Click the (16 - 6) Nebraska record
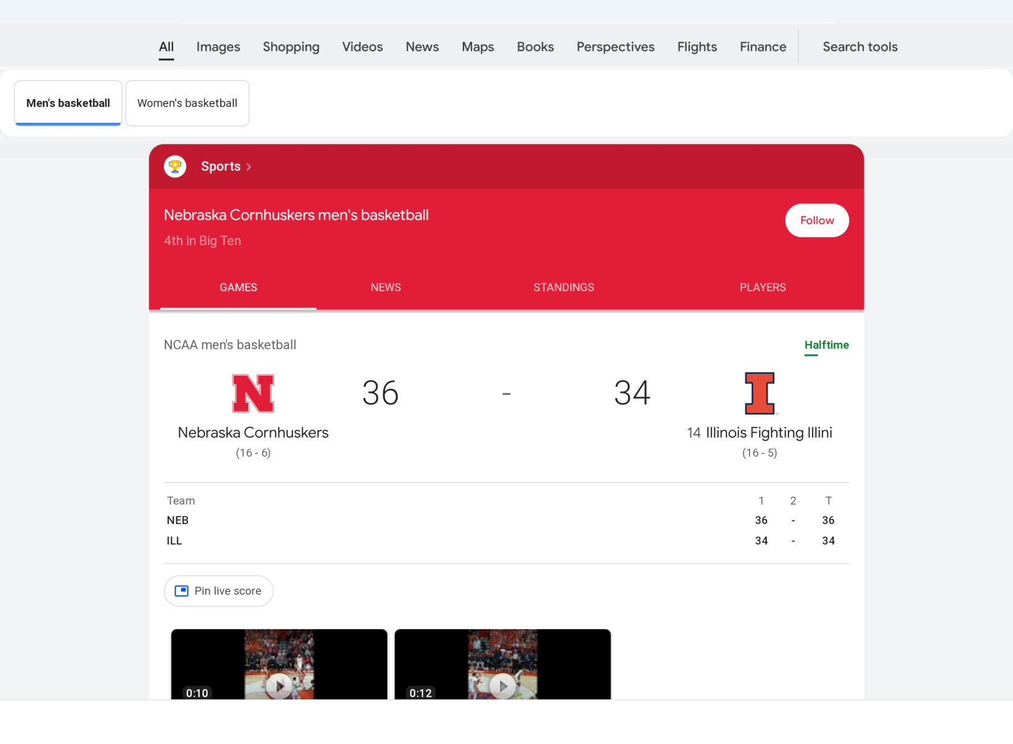1013x744 pixels. (253, 453)
